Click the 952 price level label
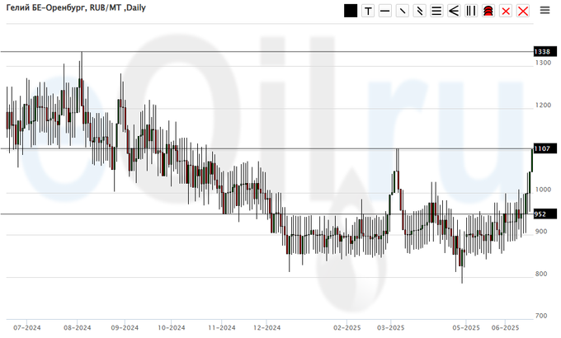This screenshot has width=561, height=338. pyautogui.click(x=541, y=214)
